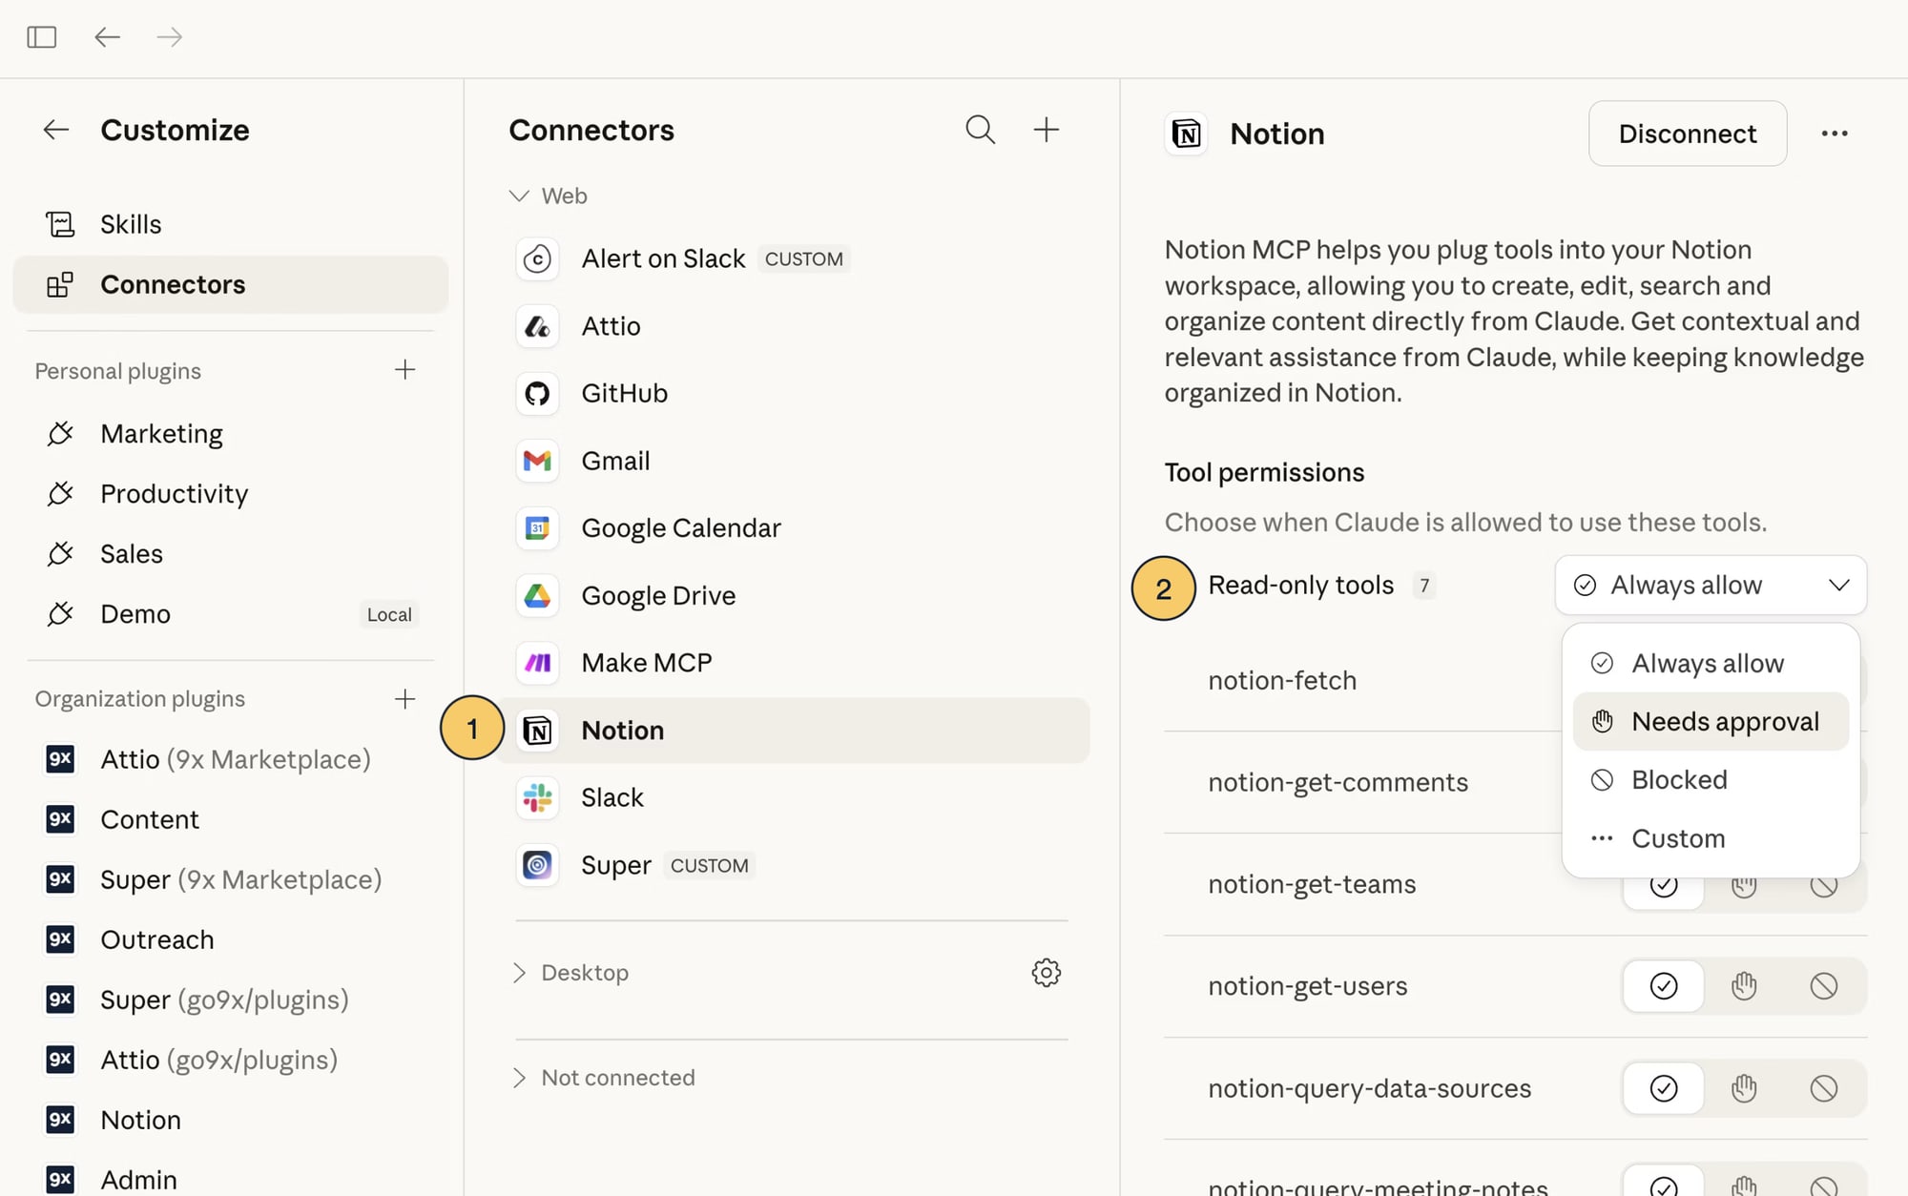Image resolution: width=1908 pixels, height=1196 pixels.
Task: Block the notion-get-users tool
Action: (1823, 986)
